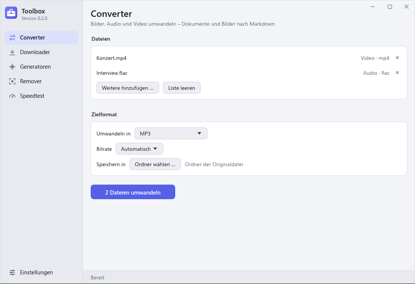Viewport: 415px width, 284px height.
Task: Click the Zielformat section heading
Action: (104, 114)
